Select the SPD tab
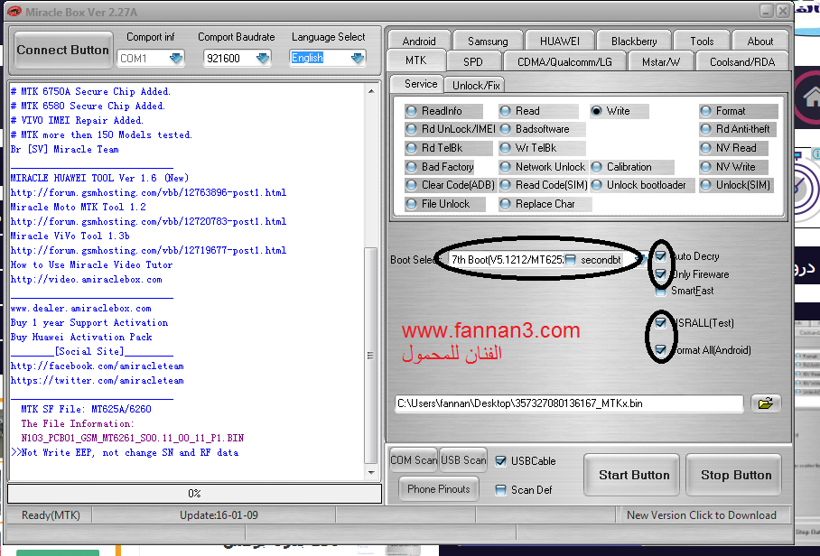Image resolution: width=820 pixels, height=556 pixels. [x=472, y=61]
